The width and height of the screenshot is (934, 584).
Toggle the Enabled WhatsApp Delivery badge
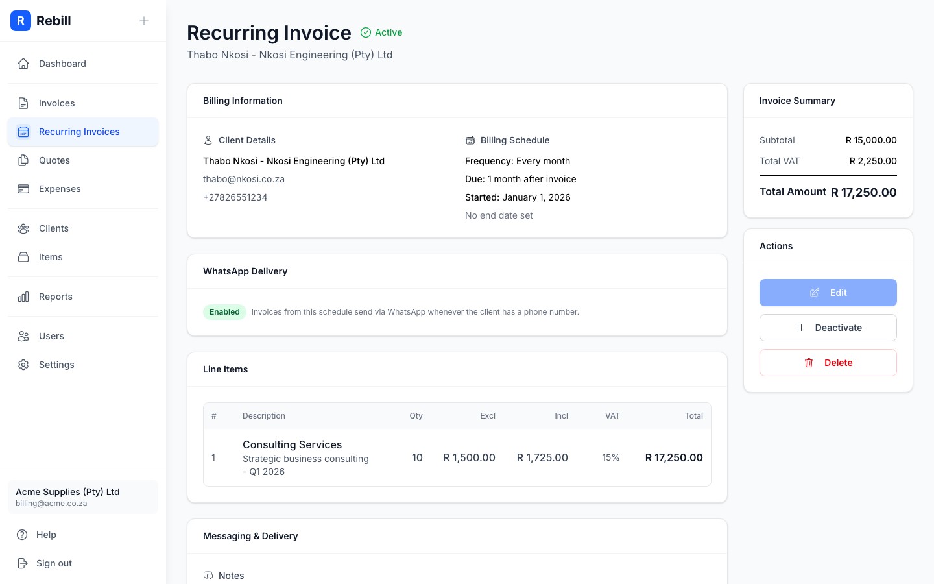(224, 312)
